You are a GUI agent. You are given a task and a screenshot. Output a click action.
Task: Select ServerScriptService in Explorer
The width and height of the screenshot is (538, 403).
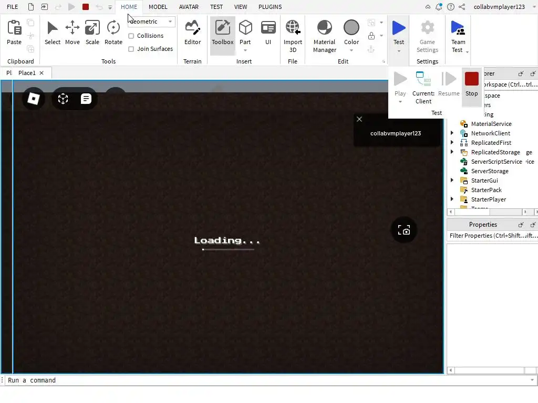pos(496,162)
